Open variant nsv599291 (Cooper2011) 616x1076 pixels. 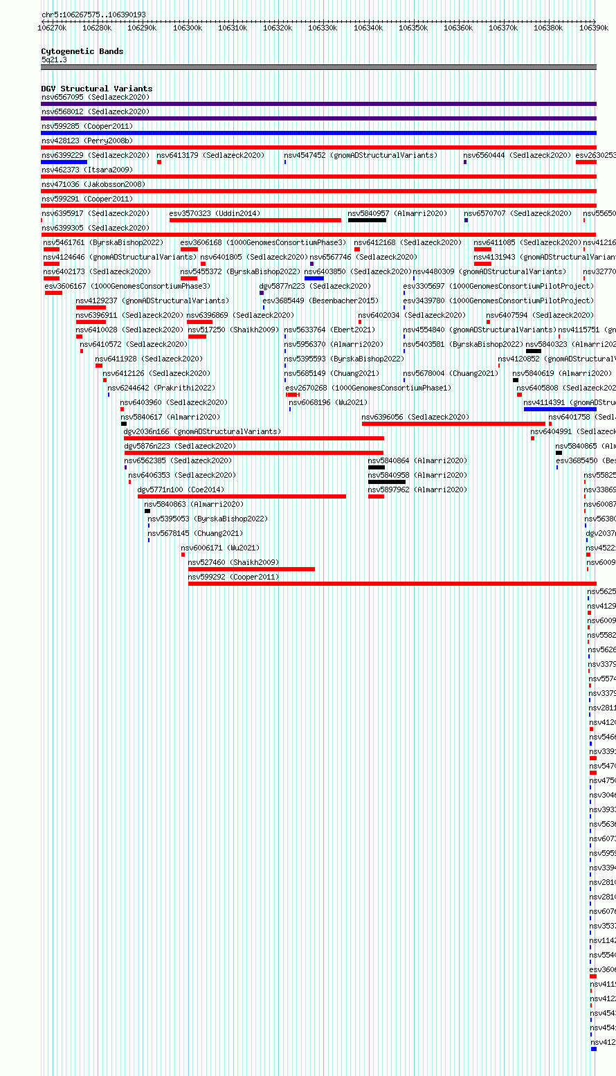tap(87, 199)
